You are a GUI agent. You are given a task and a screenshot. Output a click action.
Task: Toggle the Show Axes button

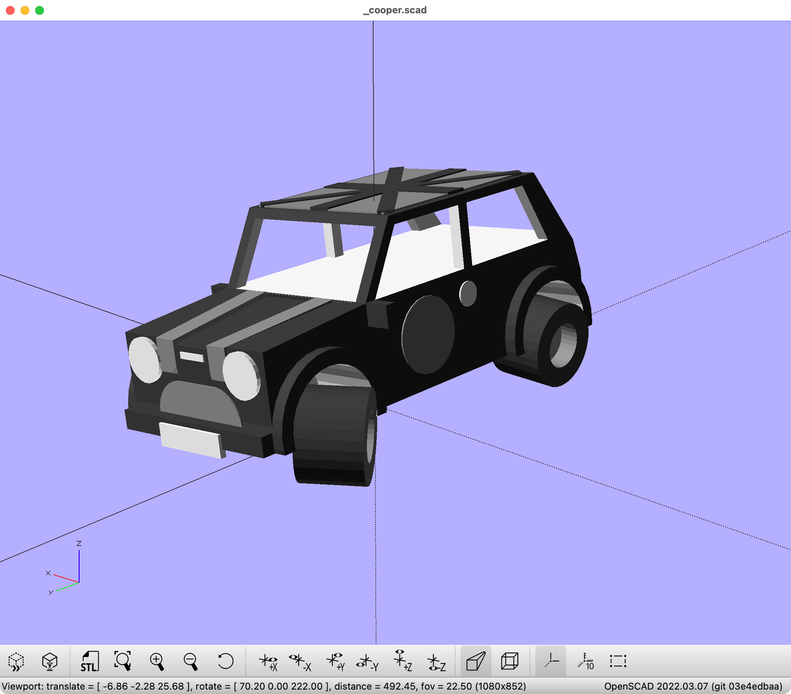click(550, 661)
